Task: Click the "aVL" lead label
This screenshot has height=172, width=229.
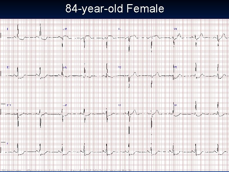Action: (x=65, y=67)
